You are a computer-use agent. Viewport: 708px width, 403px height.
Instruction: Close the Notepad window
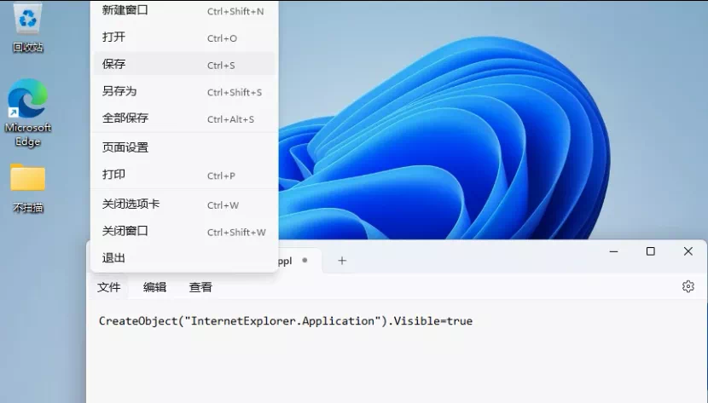coord(688,251)
